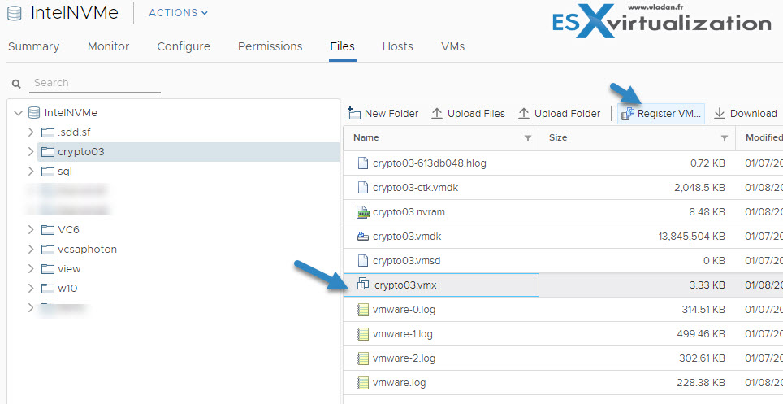
Task: Click the crypto03.nvram memory icon
Action: coord(363,212)
